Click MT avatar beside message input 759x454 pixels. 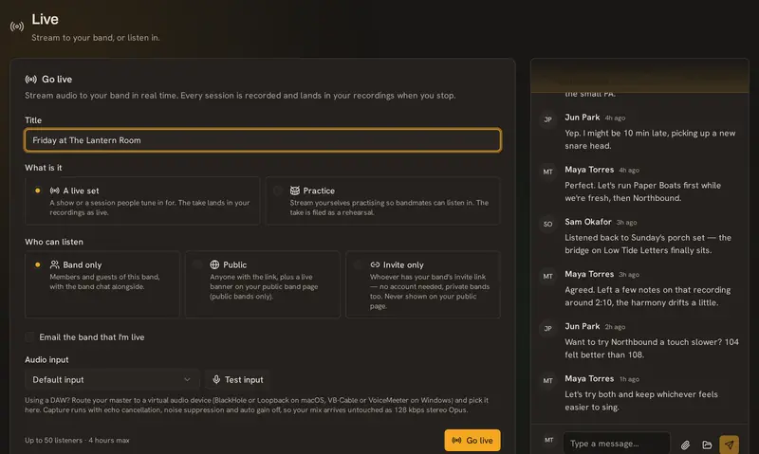(548, 441)
